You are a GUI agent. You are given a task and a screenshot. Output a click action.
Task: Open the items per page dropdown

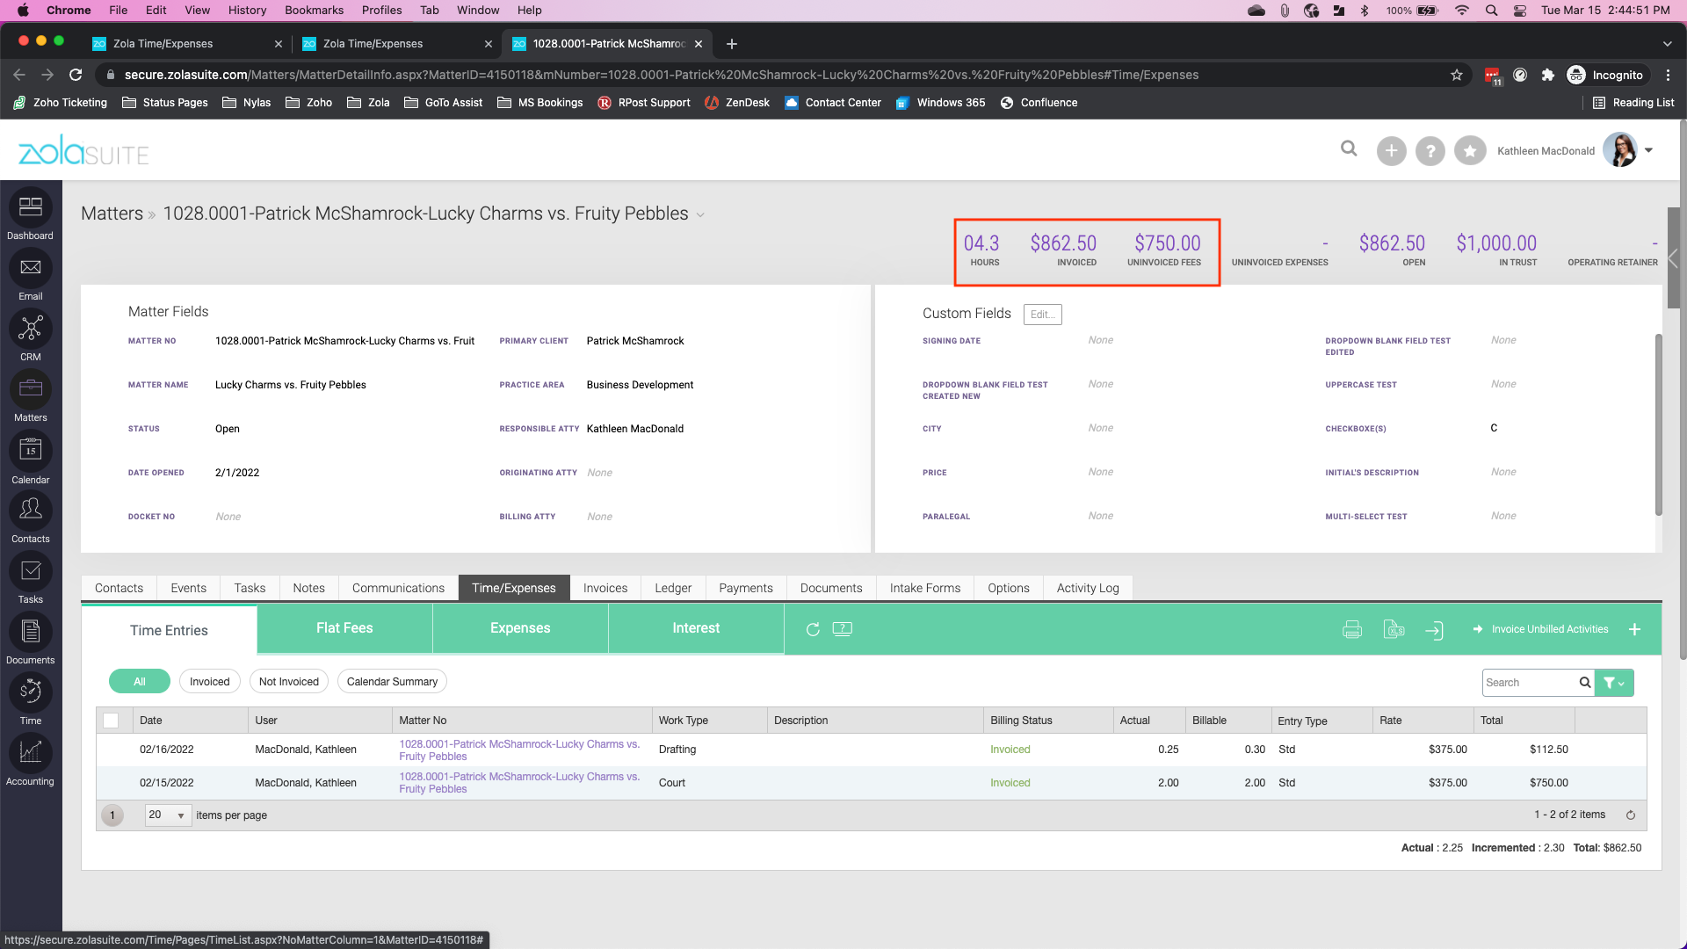(x=169, y=815)
